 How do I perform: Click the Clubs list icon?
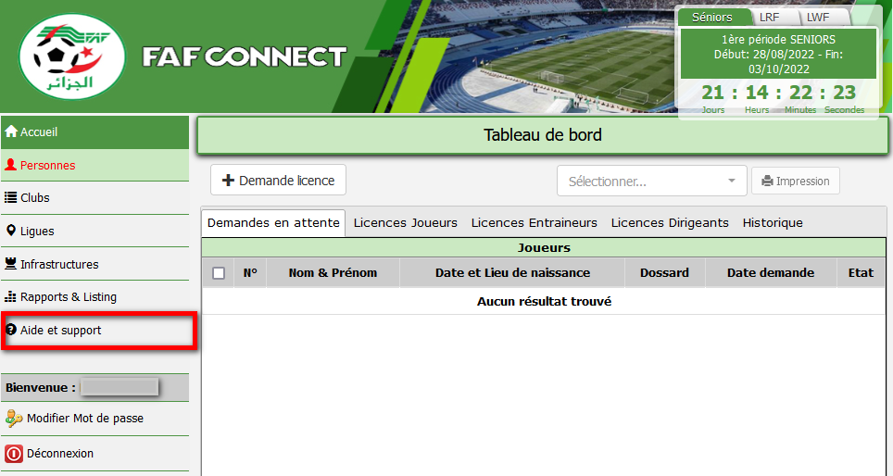[x=11, y=198]
